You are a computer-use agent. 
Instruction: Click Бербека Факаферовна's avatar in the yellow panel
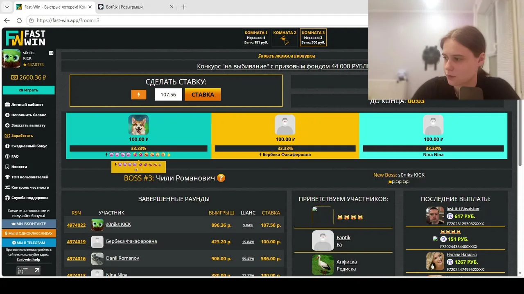pyautogui.click(x=285, y=125)
